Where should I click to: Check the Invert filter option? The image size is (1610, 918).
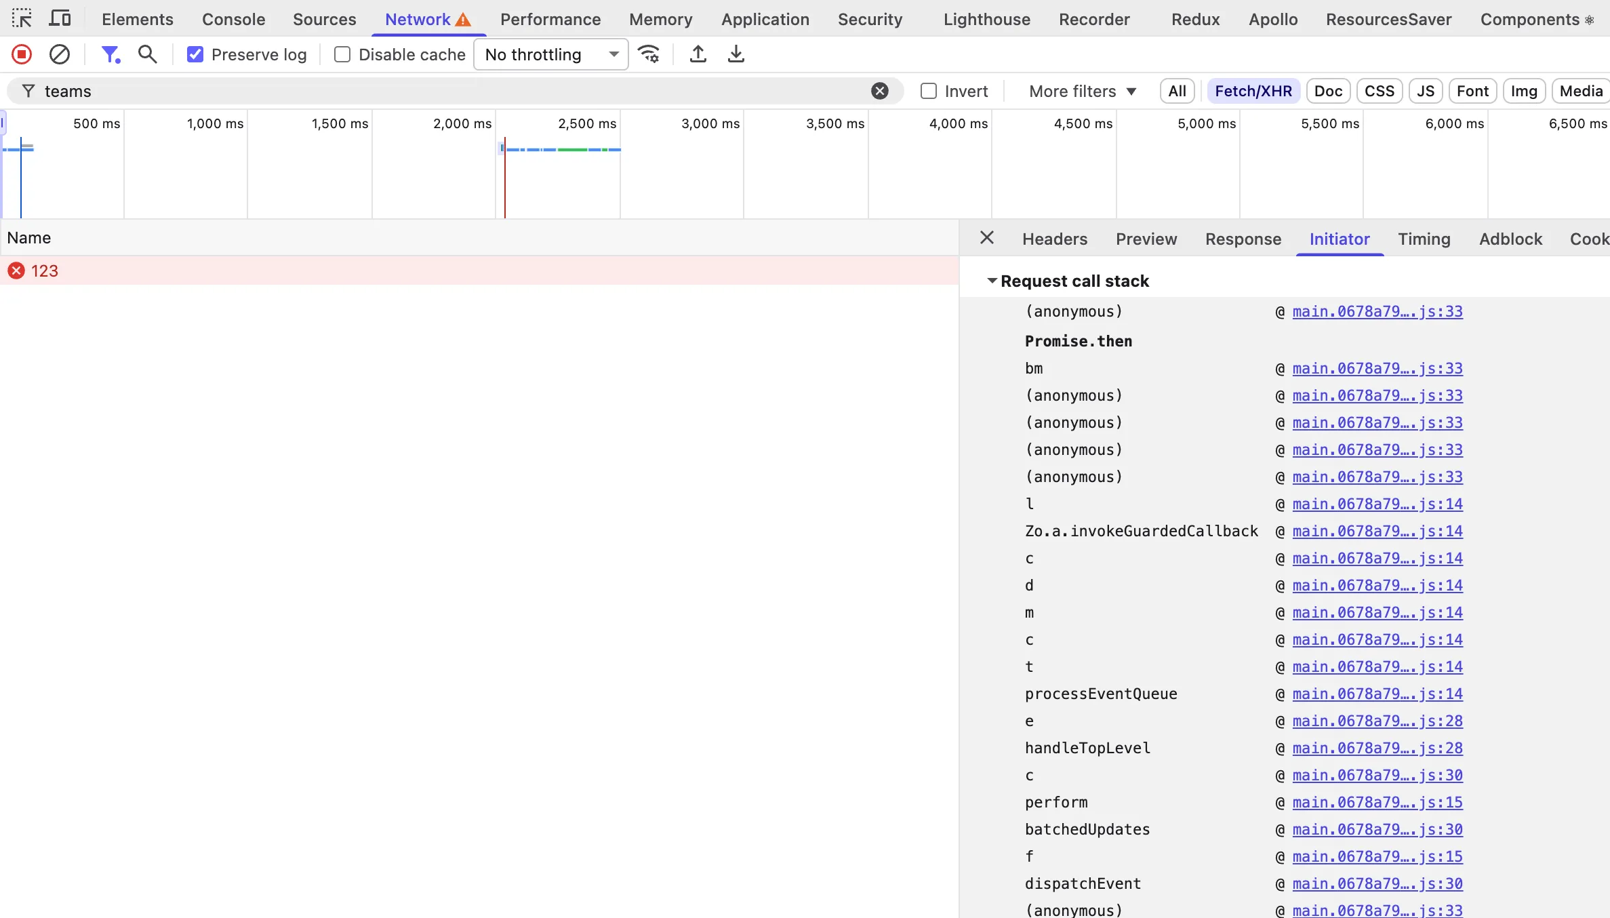[x=928, y=90]
